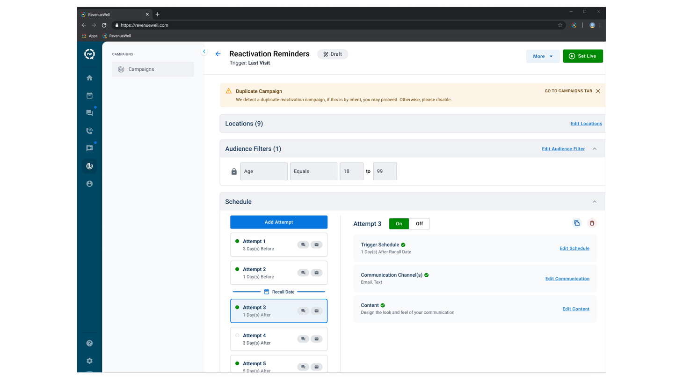Click the text icon on Attempt 1
This screenshot has height=384, width=683.
coord(303,244)
